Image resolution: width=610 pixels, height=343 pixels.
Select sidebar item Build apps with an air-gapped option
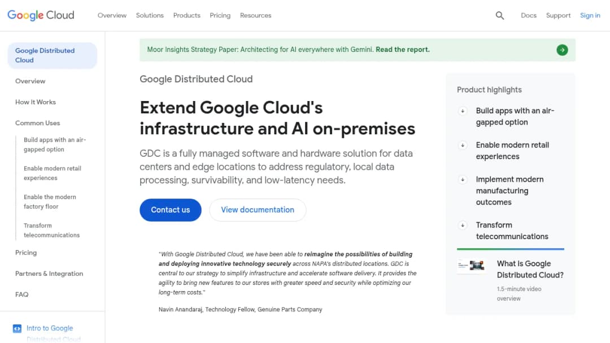(55, 144)
